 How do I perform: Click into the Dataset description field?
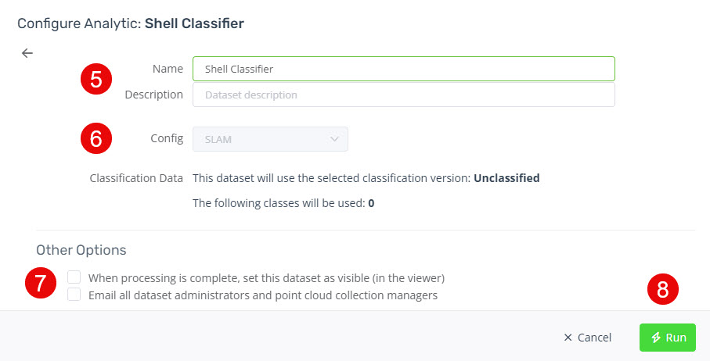click(404, 95)
